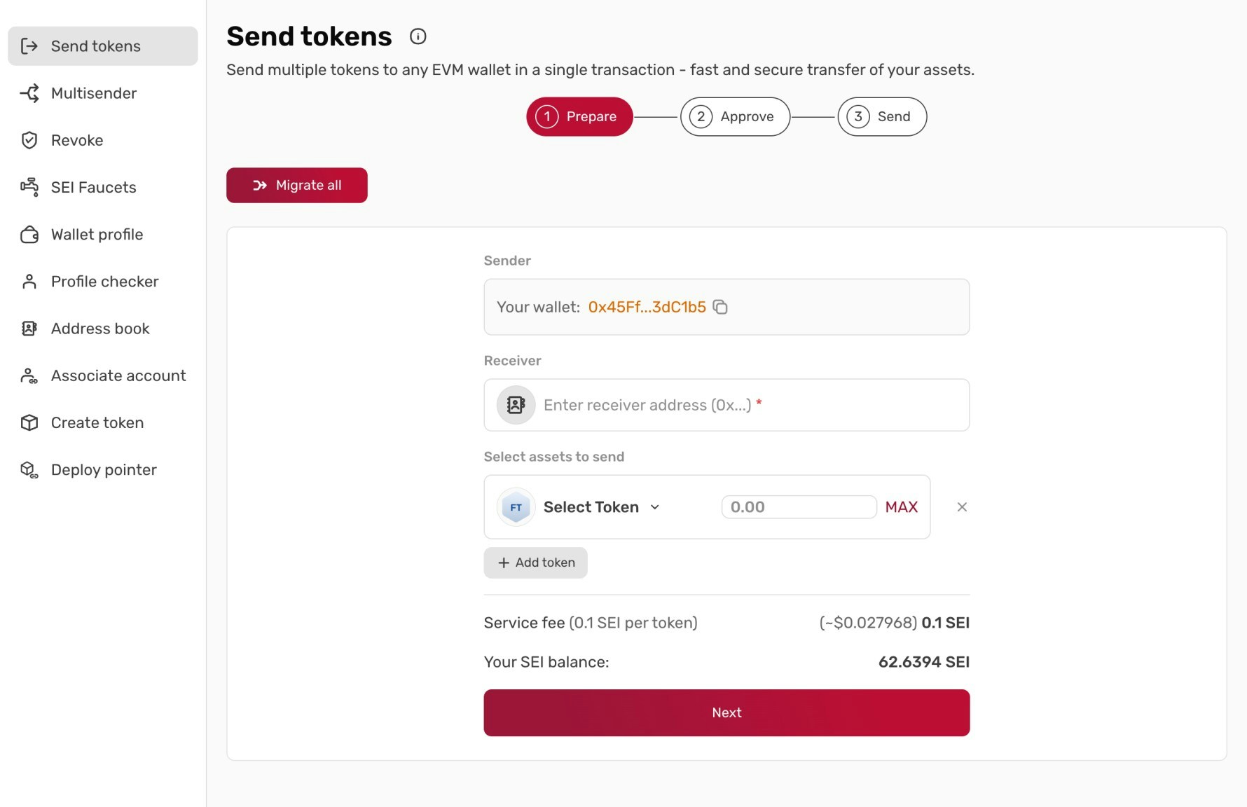Open the Select Token dropdown
The image size is (1247, 807).
[x=601, y=506]
